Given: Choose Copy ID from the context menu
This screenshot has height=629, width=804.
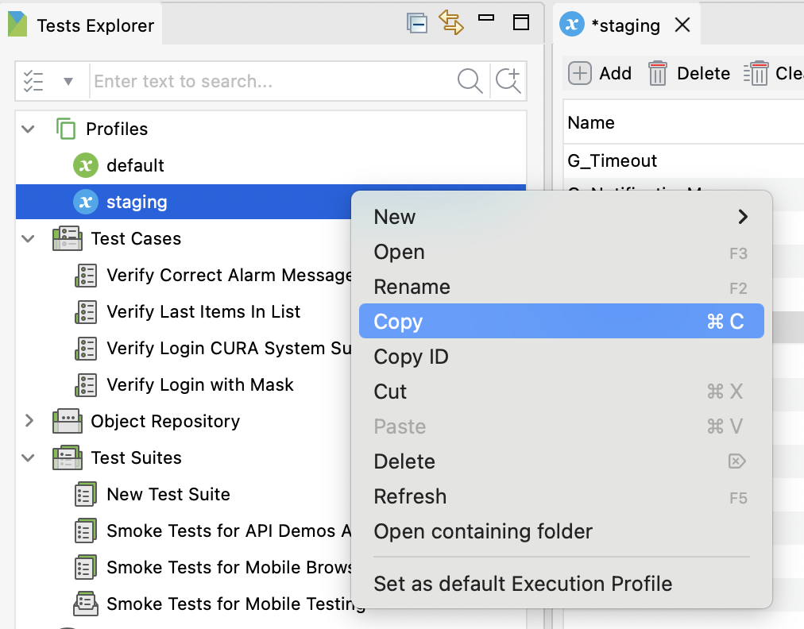Looking at the screenshot, I should click(562, 357).
